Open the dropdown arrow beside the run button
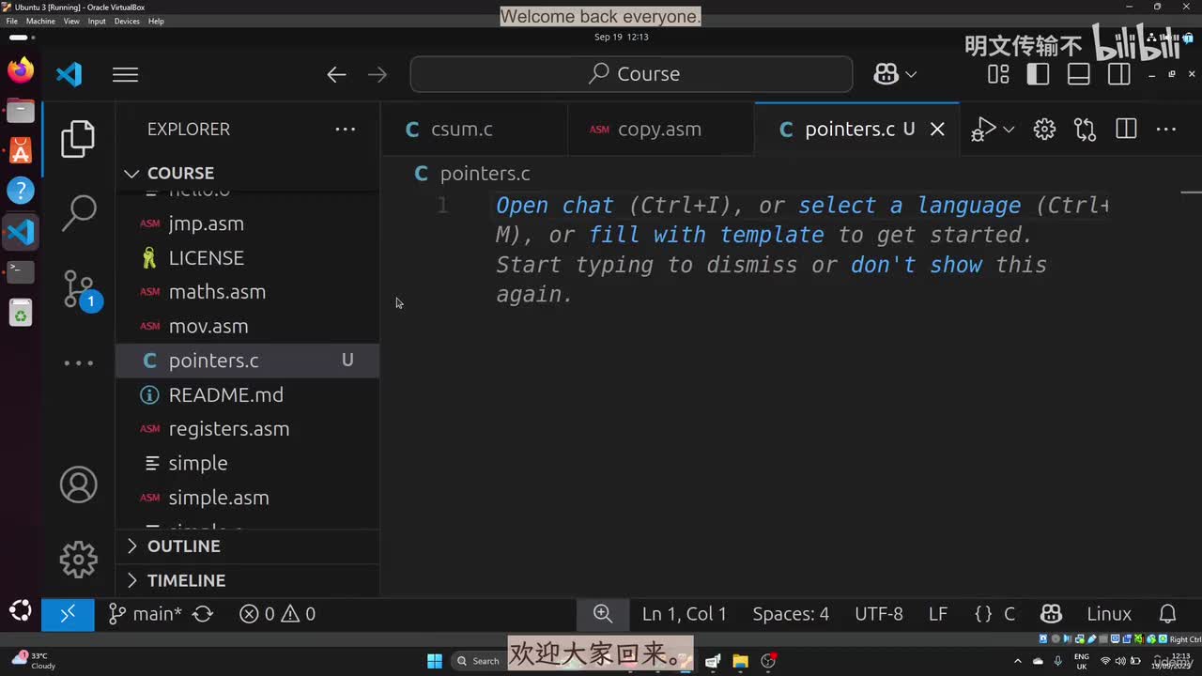The width and height of the screenshot is (1202, 676). 1009,130
